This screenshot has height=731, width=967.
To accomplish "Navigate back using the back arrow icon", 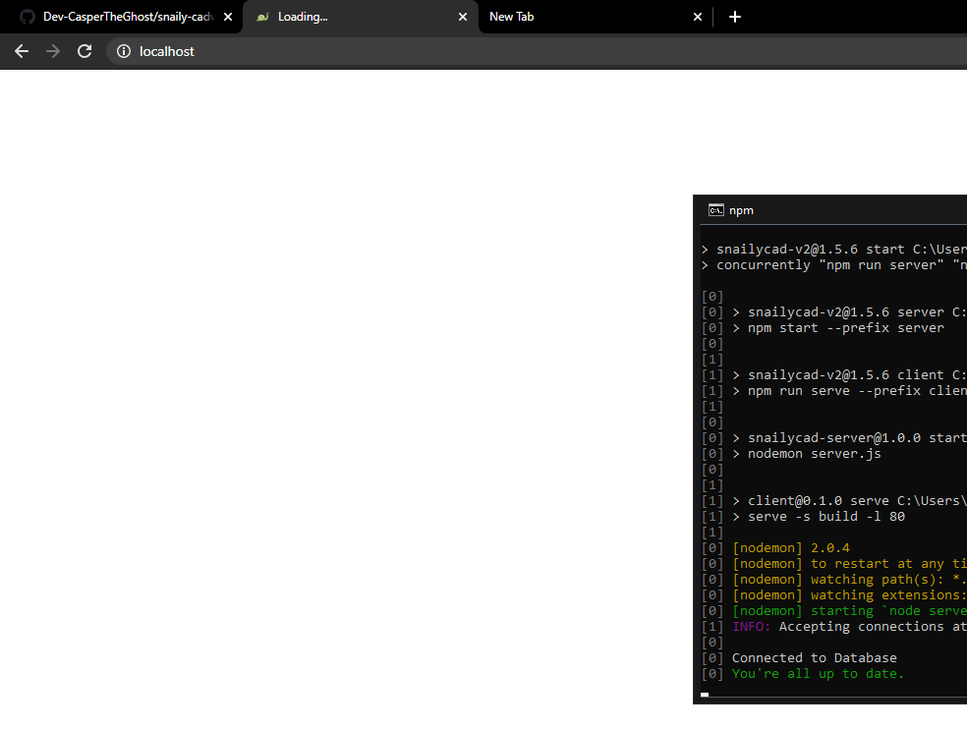I will 21,51.
